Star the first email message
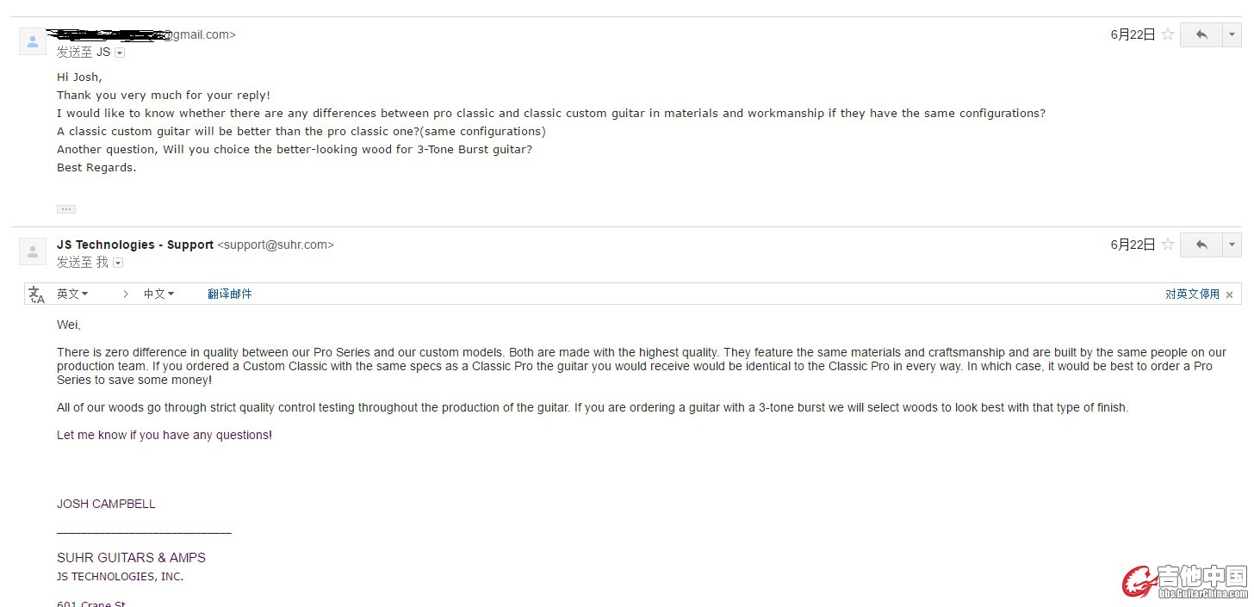 click(x=1168, y=34)
